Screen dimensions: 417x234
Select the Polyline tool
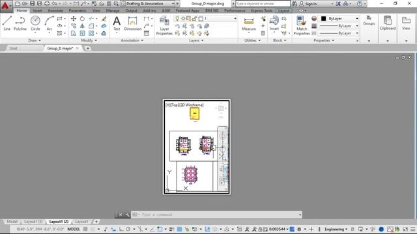20,23
